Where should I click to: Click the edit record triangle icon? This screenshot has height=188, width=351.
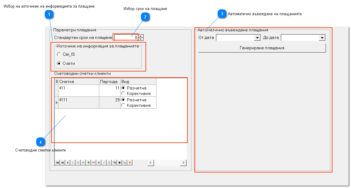point(99,163)
